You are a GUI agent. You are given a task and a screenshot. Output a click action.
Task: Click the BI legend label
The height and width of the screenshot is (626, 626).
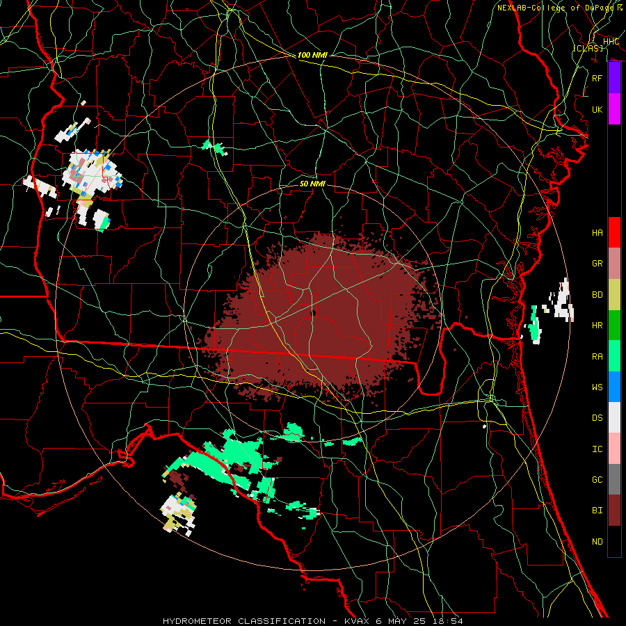tap(597, 511)
